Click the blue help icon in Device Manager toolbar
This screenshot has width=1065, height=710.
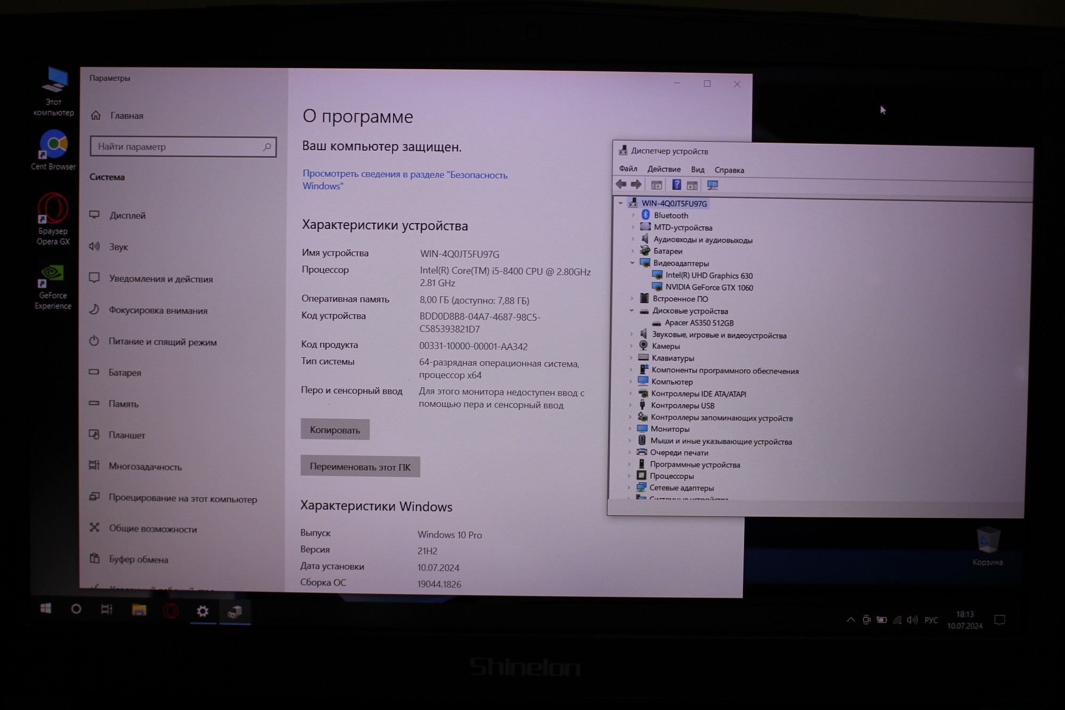pos(676,185)
